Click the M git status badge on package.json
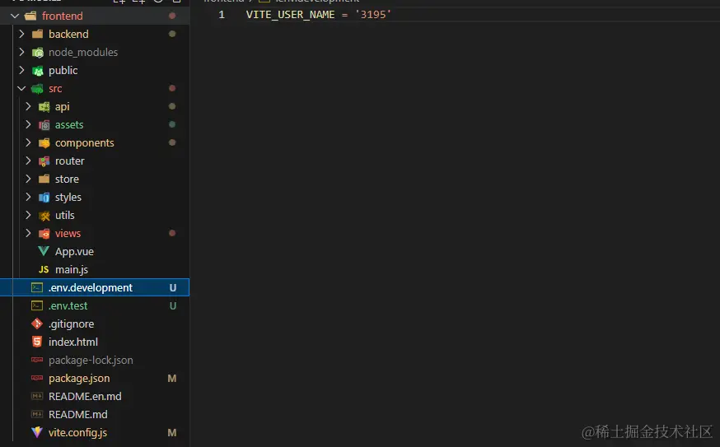The image size is (720, 447). click(x=171, y=378)
